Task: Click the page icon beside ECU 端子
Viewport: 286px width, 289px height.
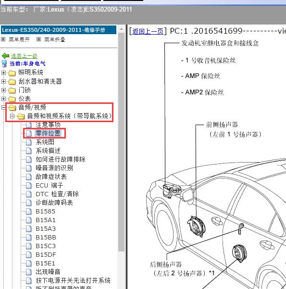Action: click(x=28, y=185)
